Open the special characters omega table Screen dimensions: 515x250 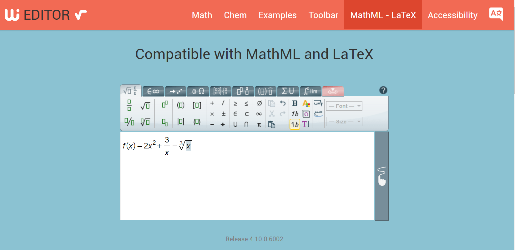306,114
